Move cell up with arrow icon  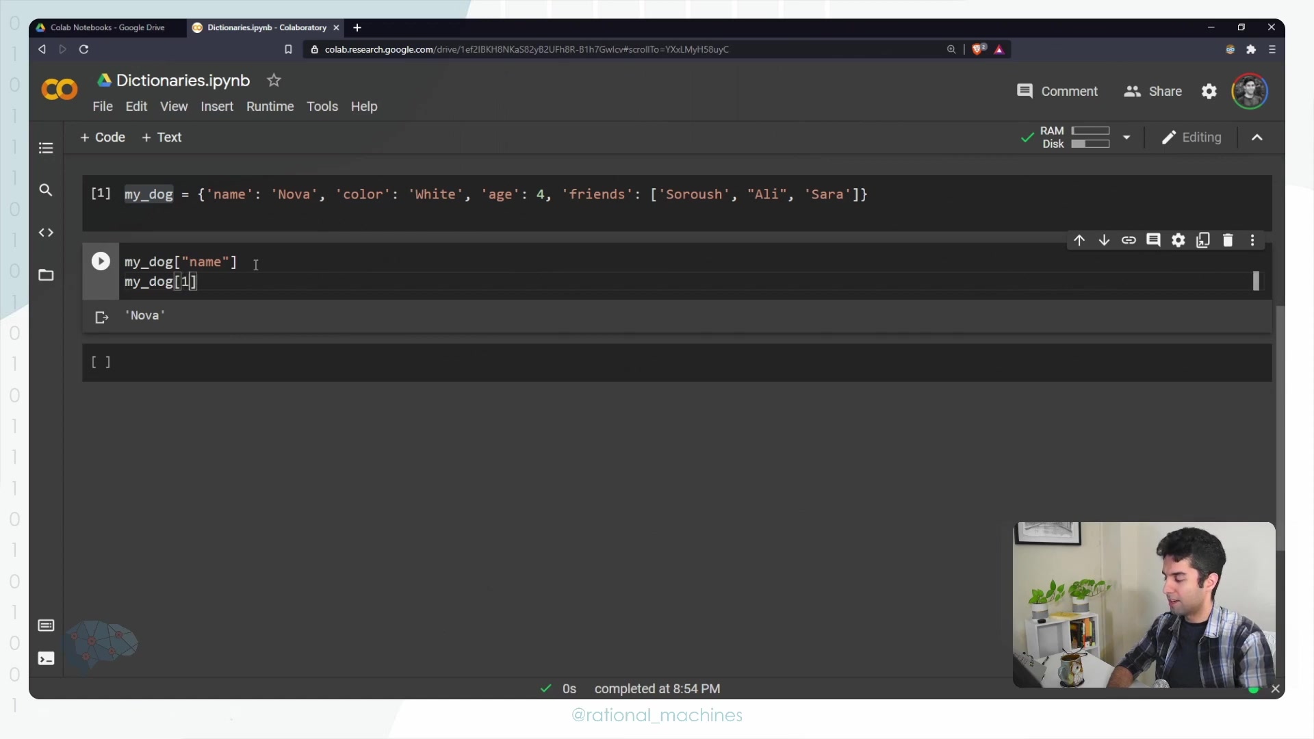click(x=1079, y=240)
